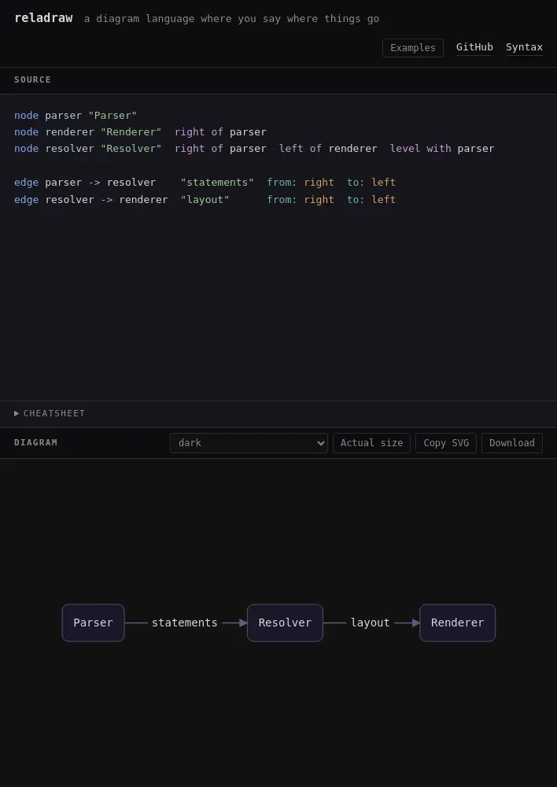Click the arrowhead pointing into Resolver
The width and height of the screenshot is (557, 787).
pyautogui.click(x=243, y=623)
